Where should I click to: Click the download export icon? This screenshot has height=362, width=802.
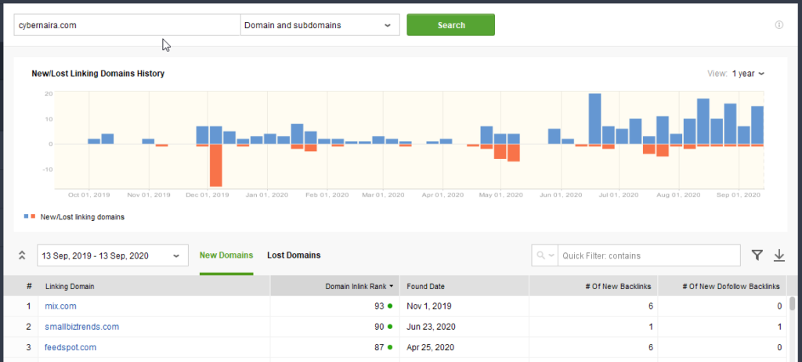[x=779, y=255]
